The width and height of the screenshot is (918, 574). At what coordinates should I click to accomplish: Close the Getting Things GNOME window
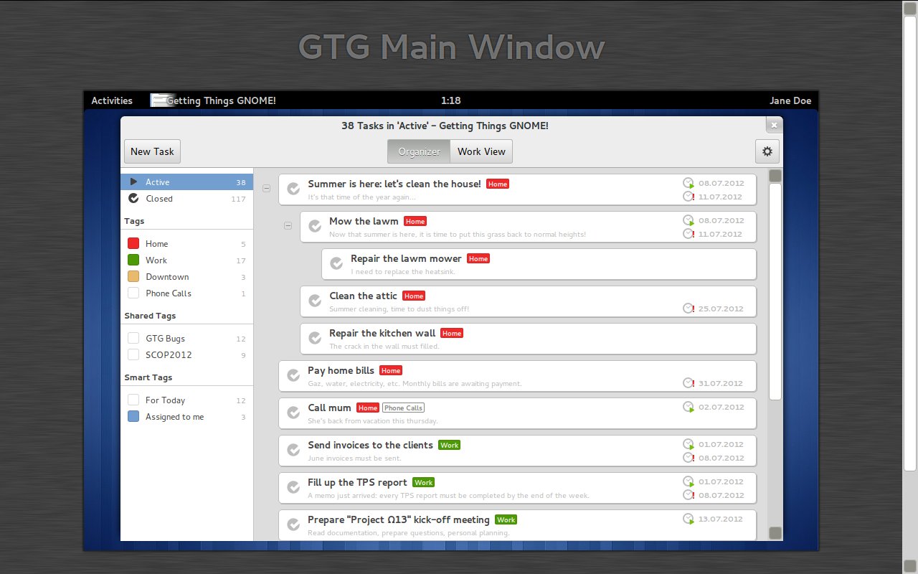773,126
